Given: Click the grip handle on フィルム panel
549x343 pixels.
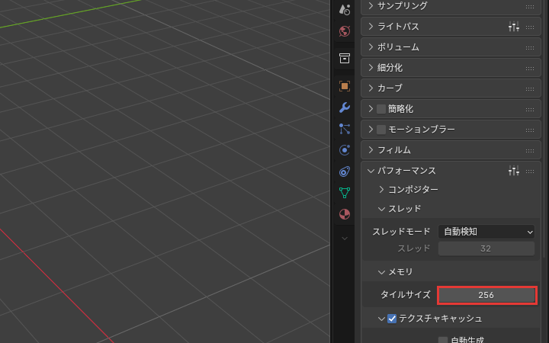Looking at the screenshot, I should click(530, 151).
